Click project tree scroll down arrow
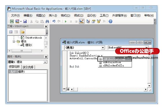This screenshot has width=162, height=108. [46, 47]
